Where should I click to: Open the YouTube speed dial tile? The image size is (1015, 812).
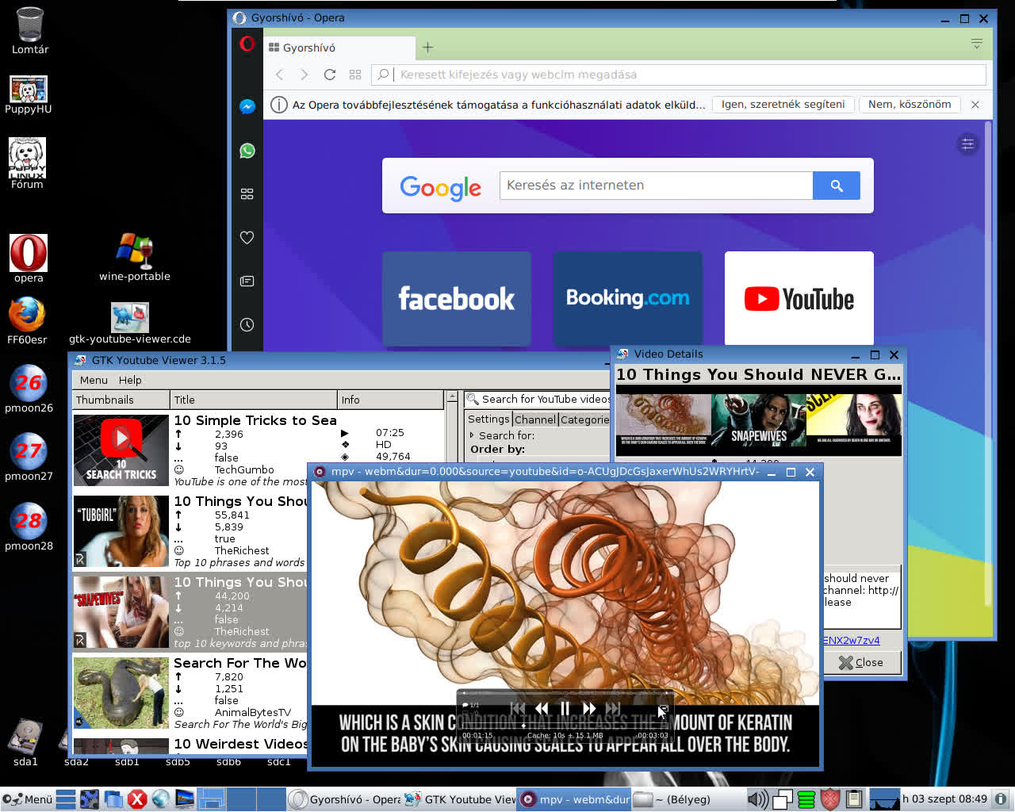799,298
